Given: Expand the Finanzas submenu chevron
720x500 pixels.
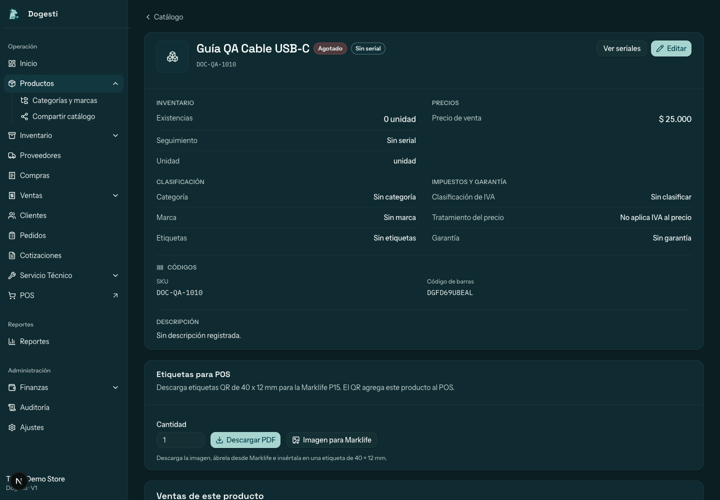Looking at the screenshot, I should coord(115,387).
